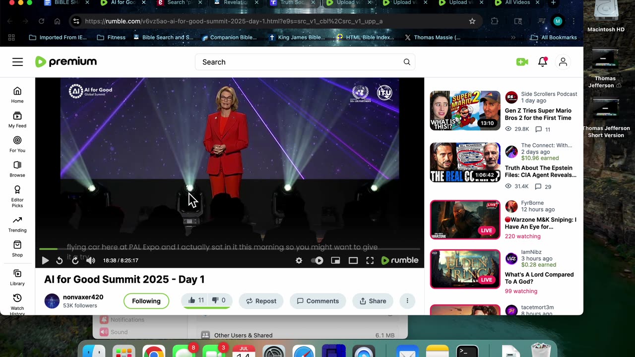The image size is (635, 357).
Task: Switch to the Revelation browser tab
Action: tap(235, 2)
